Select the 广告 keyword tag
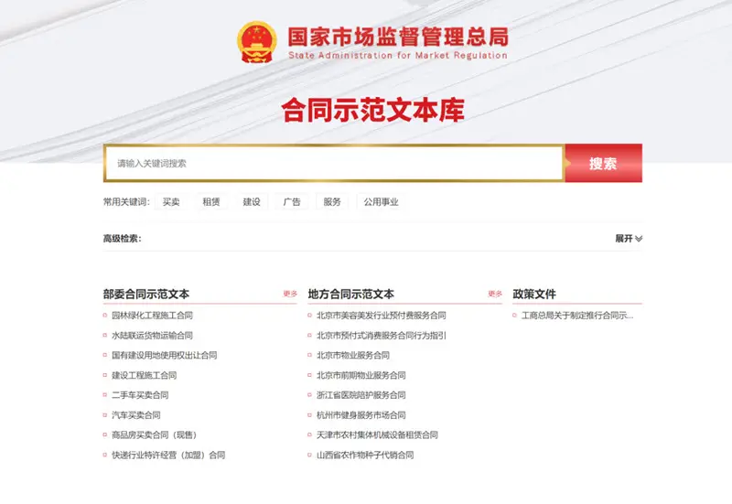The image size is (732, 504). tap(292, 202)
